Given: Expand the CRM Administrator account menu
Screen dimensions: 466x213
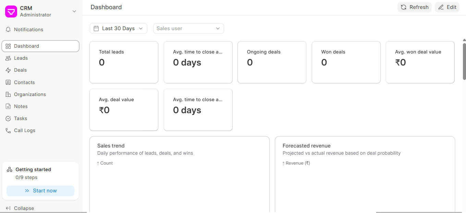Looking at the screenshot, I should tap(74, 11).
